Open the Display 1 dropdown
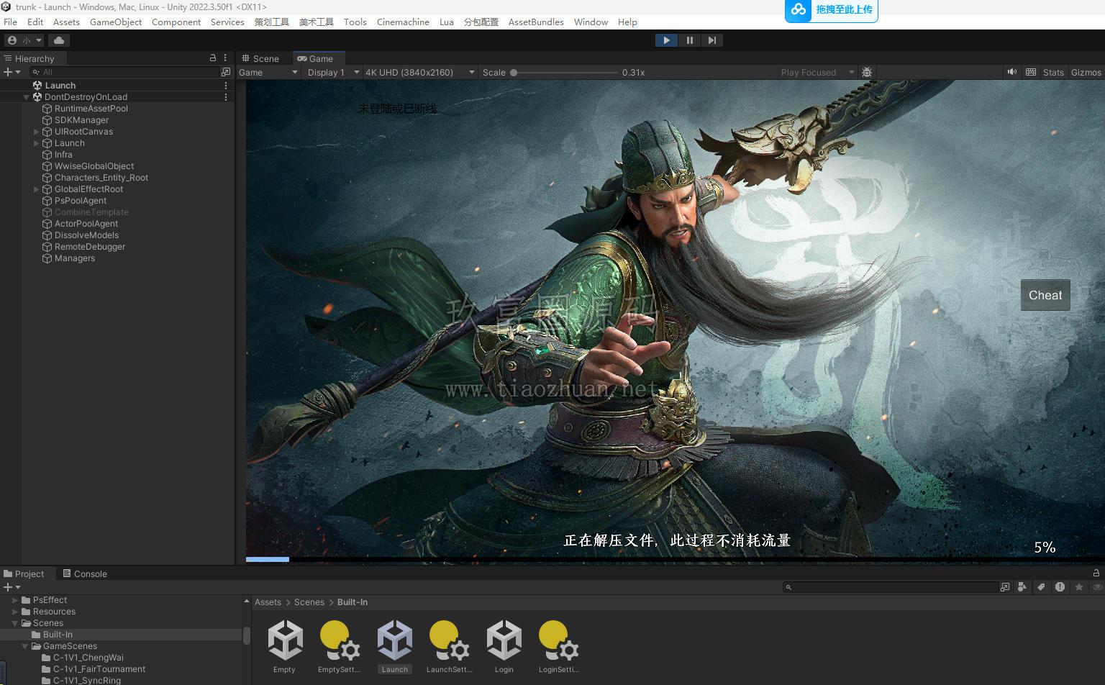 coord(333,72)
